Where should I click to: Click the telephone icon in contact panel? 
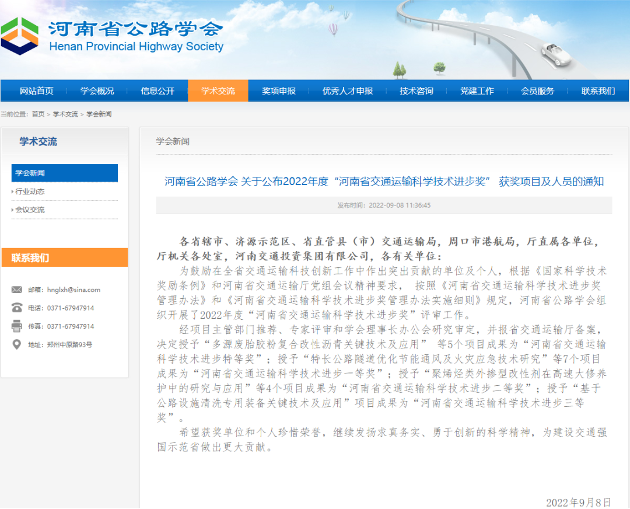click(x=17, y=308)
